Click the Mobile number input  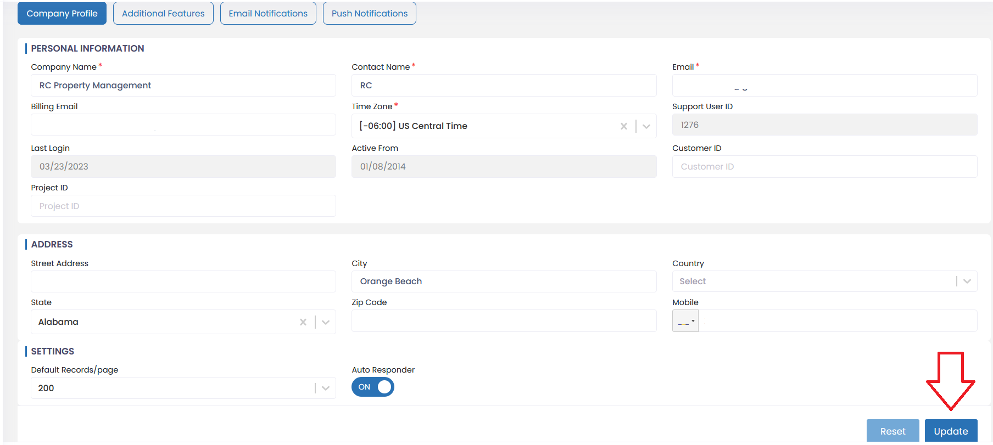838,321
